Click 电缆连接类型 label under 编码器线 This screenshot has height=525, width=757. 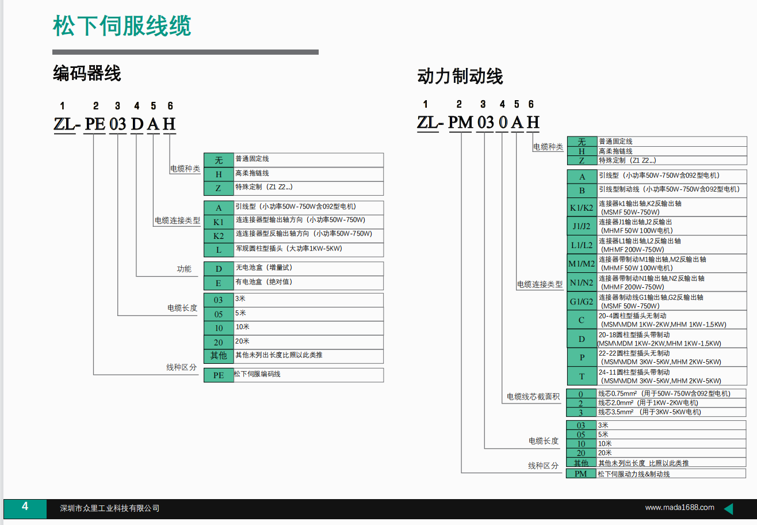coord(177,220)
